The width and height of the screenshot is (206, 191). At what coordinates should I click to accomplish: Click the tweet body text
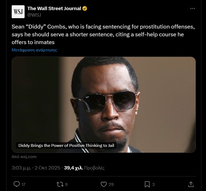click(x=103, y=35)
